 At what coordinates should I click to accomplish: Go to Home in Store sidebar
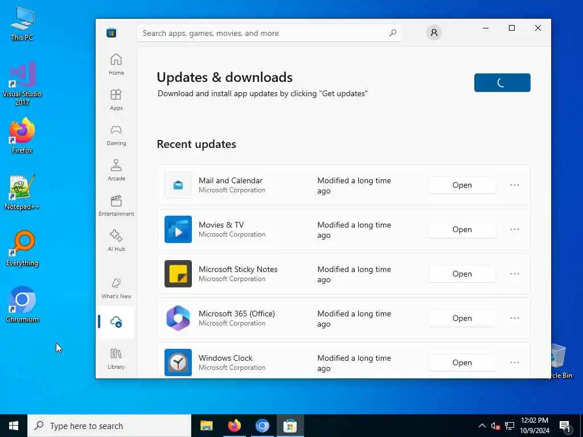(x=116, y=64)
